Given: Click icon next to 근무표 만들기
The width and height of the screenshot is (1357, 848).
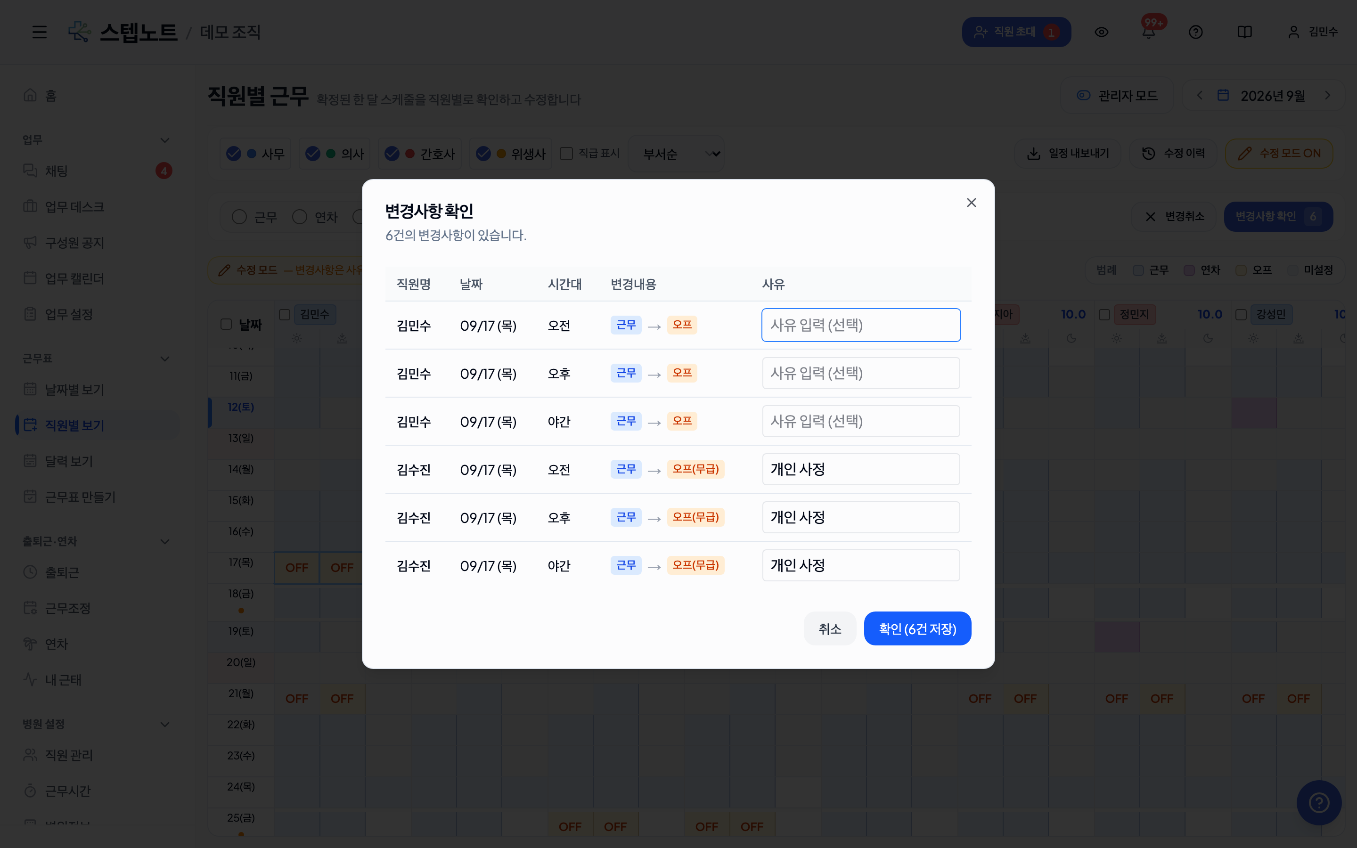Looking at the screenshot, I should point(30,497).
